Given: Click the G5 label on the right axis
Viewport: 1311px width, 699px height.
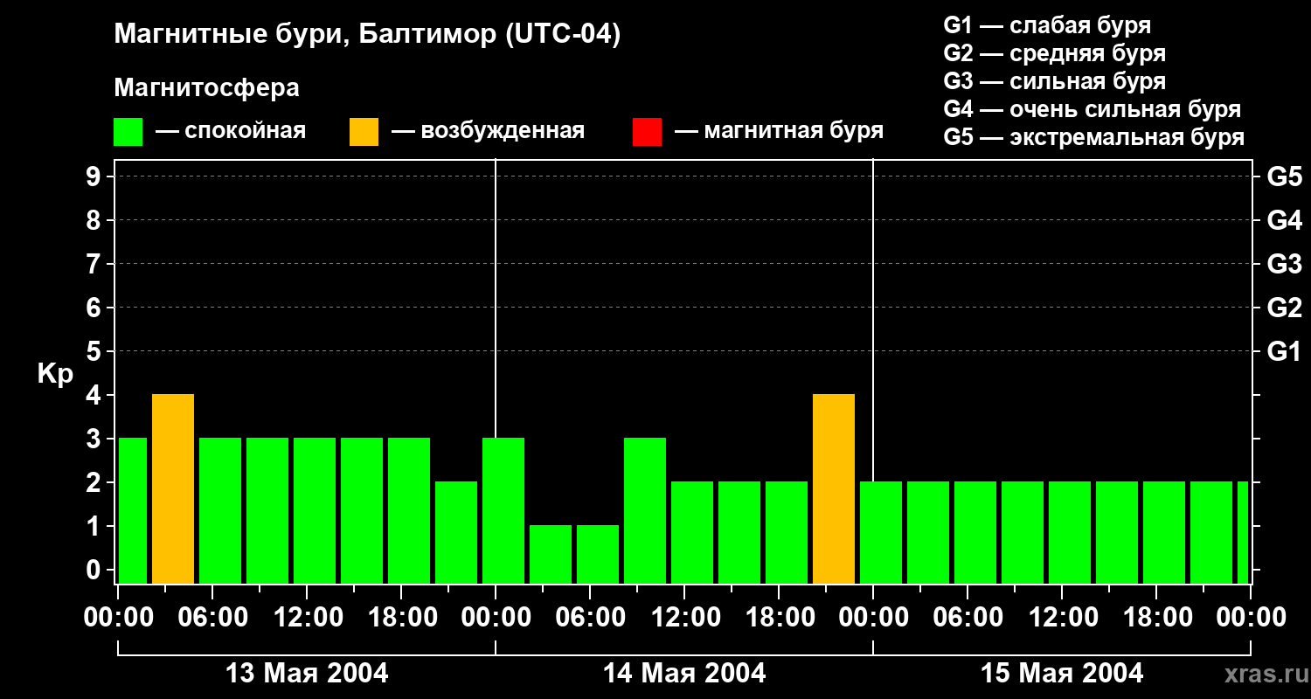Looking at the screenshot, I should (x=1284, y=176).
